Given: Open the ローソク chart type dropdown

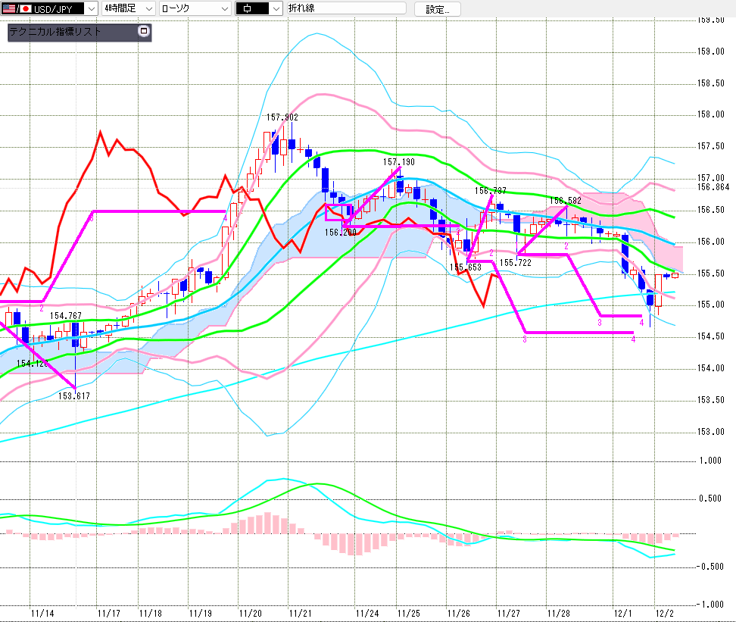Looking at the screenshot, I should (223, 9).
